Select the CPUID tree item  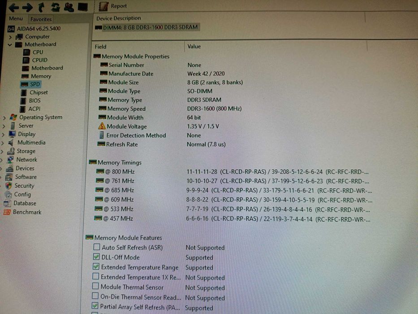pyautogui.click(x=35, y=60)
